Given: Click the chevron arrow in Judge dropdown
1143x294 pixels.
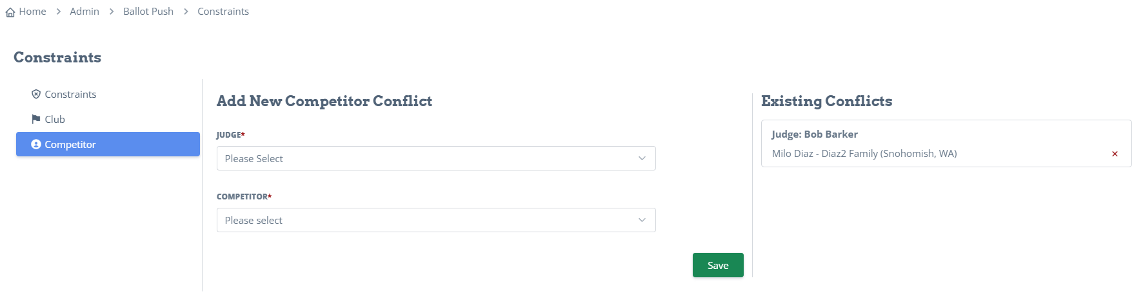Looking at the screenshot, I should tap(642, 158).
